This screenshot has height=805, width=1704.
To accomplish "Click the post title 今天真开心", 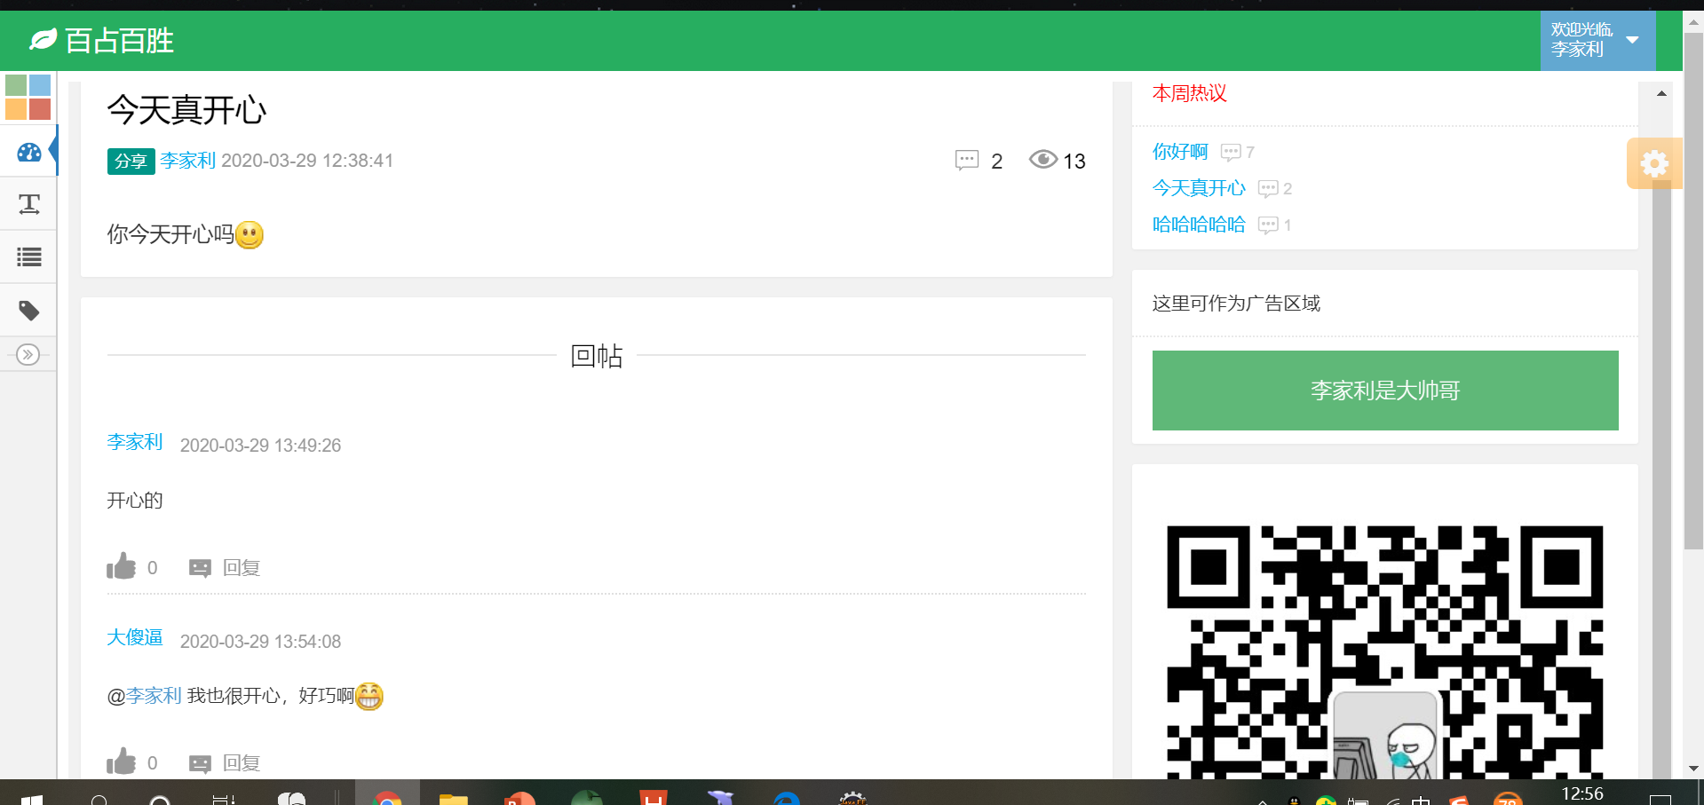I will click(x=186, y=110).
